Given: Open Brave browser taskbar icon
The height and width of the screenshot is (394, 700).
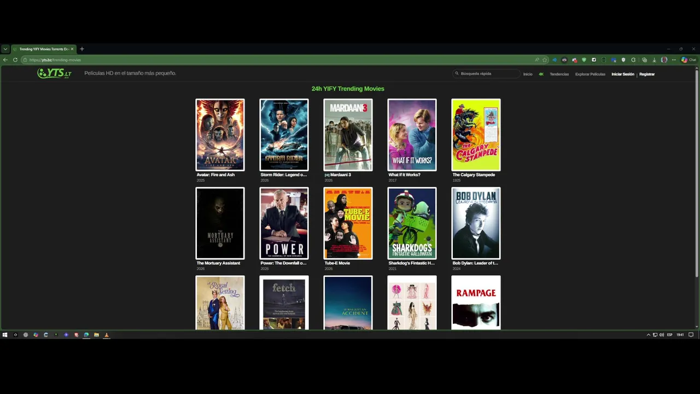Looking at the screenshot, I should tap(76, 335).
